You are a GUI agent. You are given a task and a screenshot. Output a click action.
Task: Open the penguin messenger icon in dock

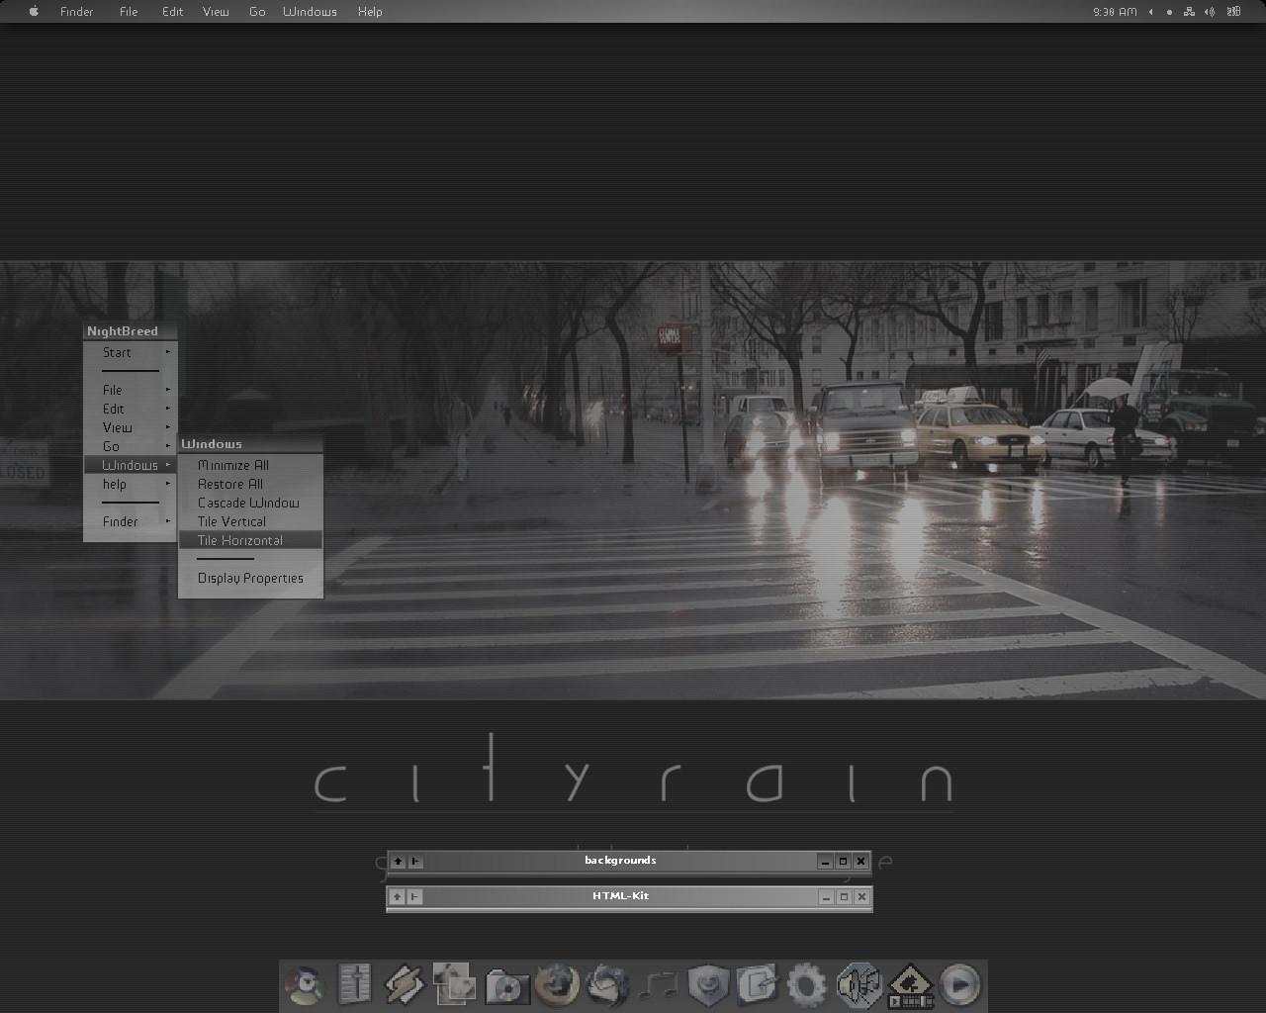pyautogui.click(x=305, y=985)
